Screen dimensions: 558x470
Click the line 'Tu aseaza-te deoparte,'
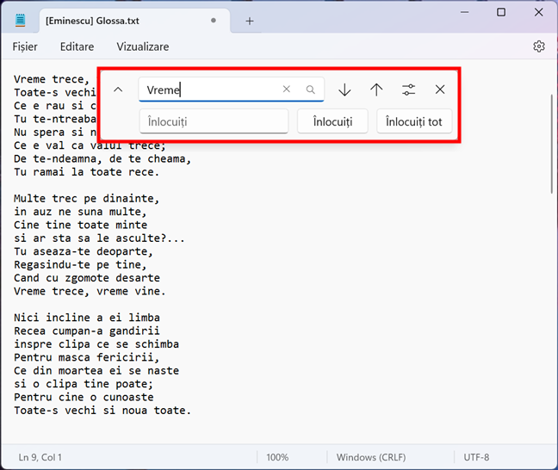click(84, 251)
